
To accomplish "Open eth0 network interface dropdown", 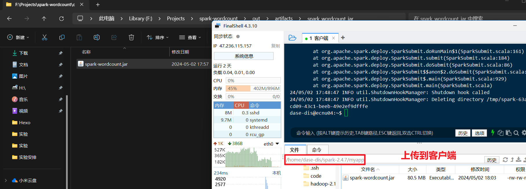I will (x=277, y=144).
